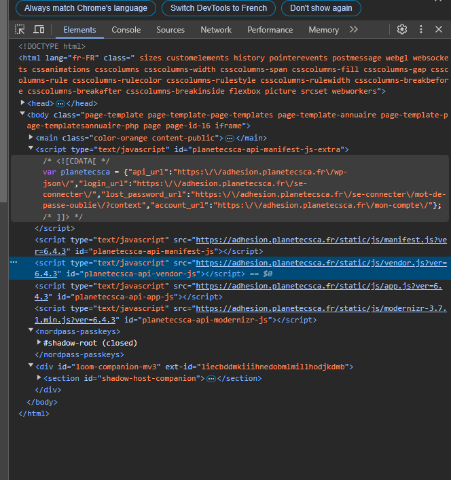Click the ellipsis badge inside section tag
The height and width of the screenshot is (480, 451).
click(x=211, y=379)
